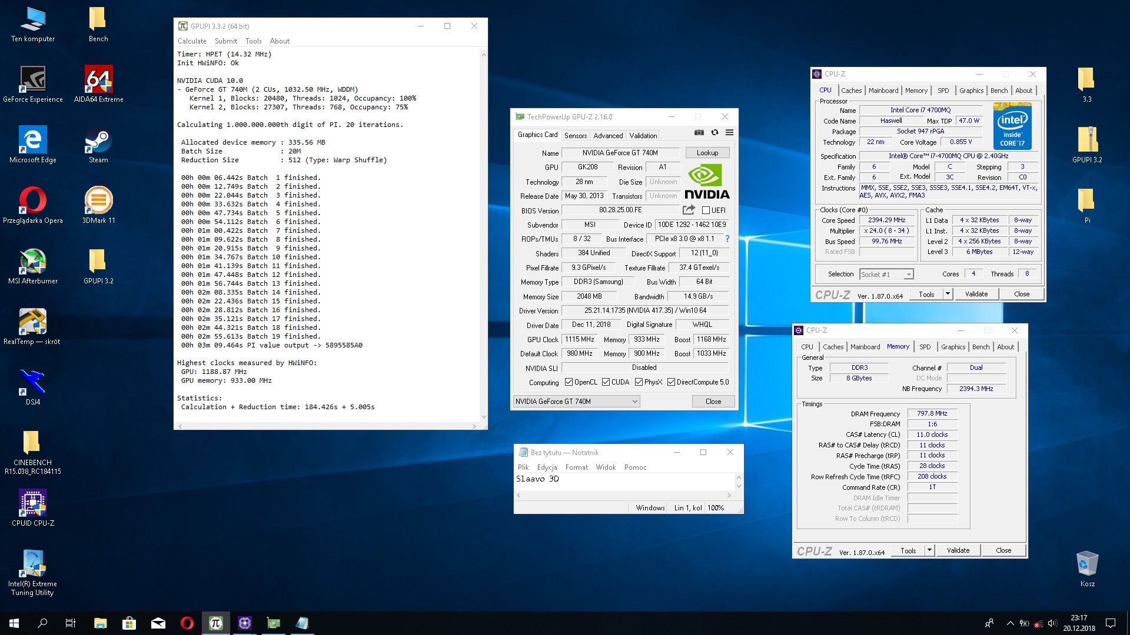1130x635 pixels.
Task: Toggle the OpenCL checkbox
Action: pyautogui.click(x=569, y=382)
